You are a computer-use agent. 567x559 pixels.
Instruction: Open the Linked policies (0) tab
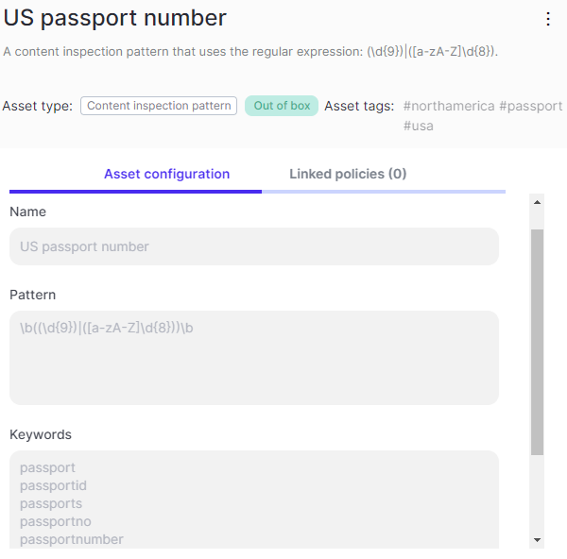(x=348, y=175)
